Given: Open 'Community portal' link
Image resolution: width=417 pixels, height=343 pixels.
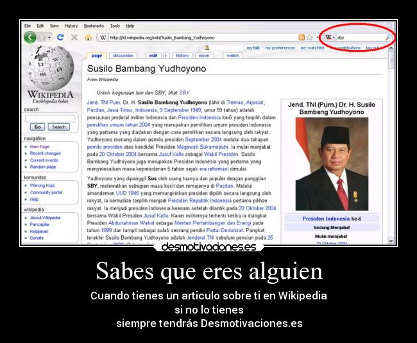Looking at the screenshot, I should (x=46, y=192).
